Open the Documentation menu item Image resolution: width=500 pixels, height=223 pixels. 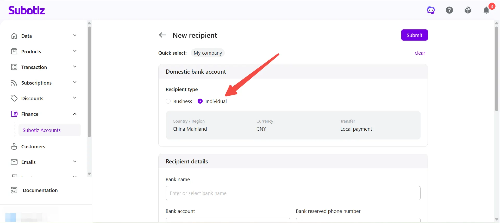pos(40,190)
